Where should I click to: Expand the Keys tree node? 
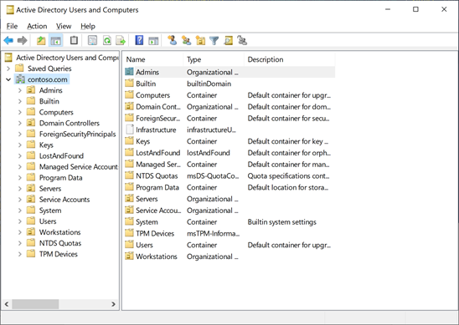(20, 145)
